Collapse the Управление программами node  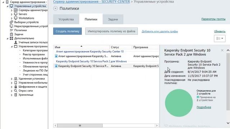(12, 47)
